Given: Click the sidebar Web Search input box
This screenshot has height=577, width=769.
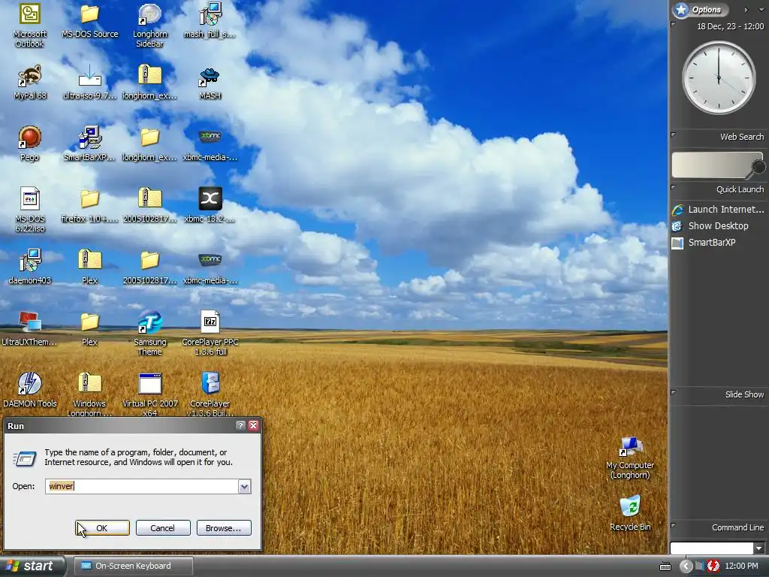Looking at the screenshot, I should tap(710, 165).
